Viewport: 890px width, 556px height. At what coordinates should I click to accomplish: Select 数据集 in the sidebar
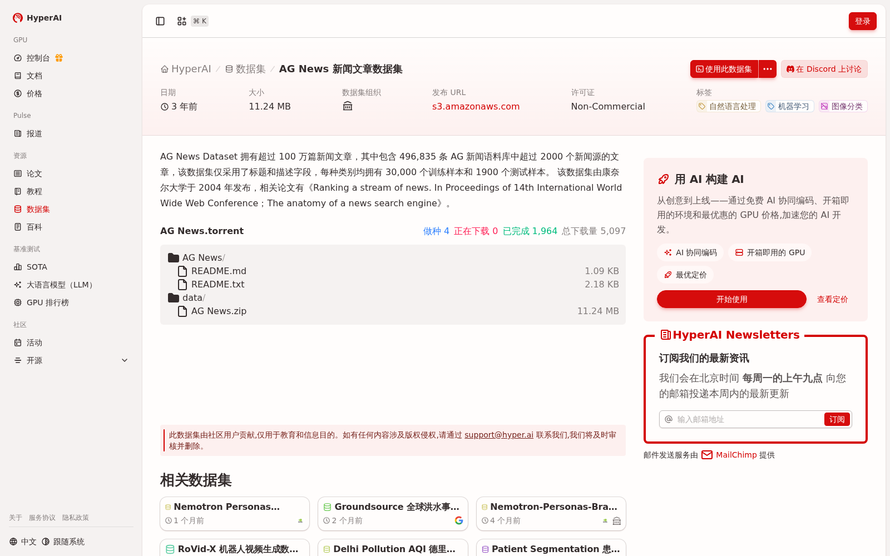click(x=71, y=209)
